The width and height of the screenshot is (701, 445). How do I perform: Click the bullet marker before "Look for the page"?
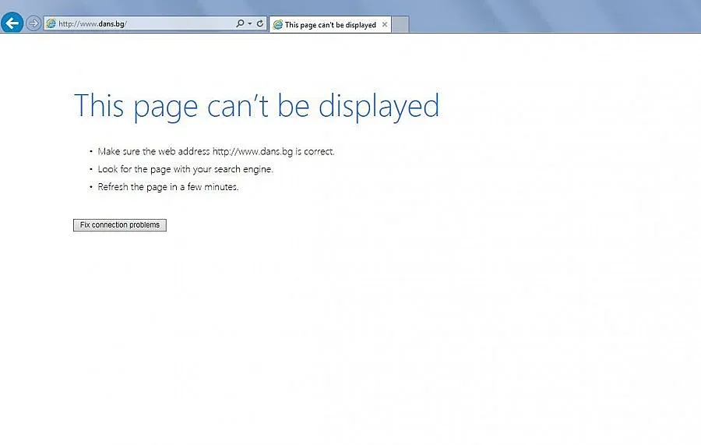[x=90, y=169]
